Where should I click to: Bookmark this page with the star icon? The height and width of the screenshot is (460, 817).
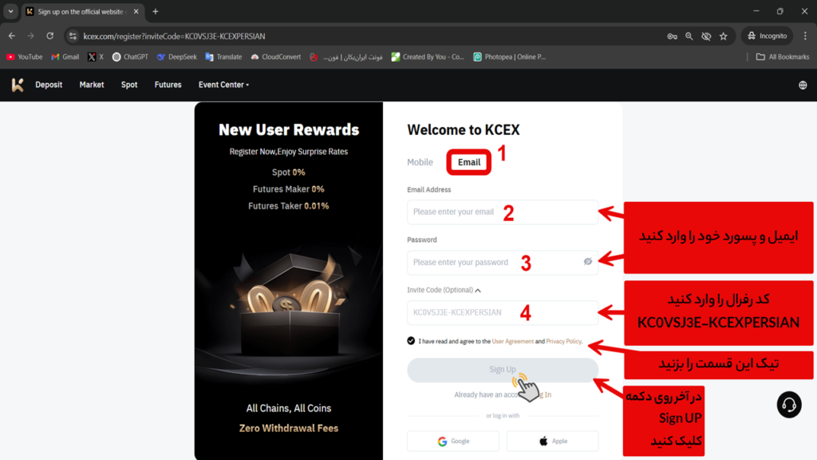(x=724, y=36)
